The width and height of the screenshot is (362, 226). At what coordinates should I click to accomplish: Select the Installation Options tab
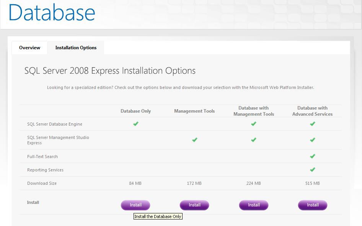tap(76, 48)
